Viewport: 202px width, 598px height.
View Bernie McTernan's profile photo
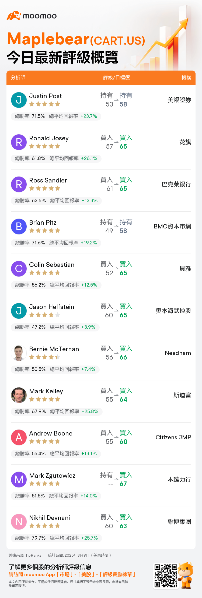click(19, 353)
